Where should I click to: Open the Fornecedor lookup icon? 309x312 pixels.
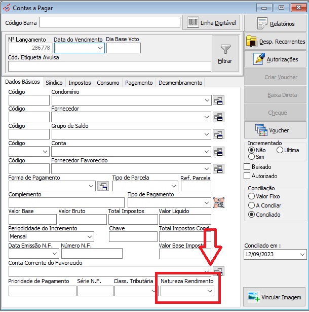click(218, 117)
